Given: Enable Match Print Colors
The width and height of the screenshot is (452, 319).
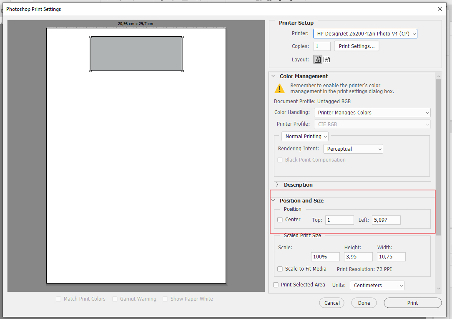Looking at the screenshot, I should point(58,299).
